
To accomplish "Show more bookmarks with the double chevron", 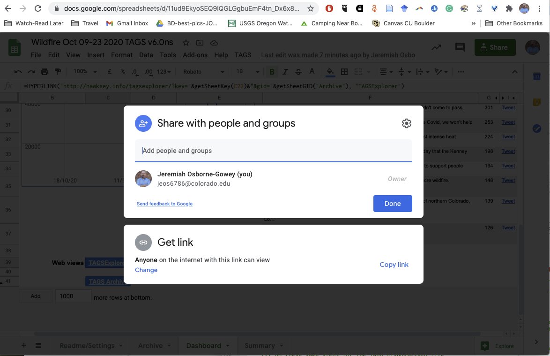I will click(473, 23).
